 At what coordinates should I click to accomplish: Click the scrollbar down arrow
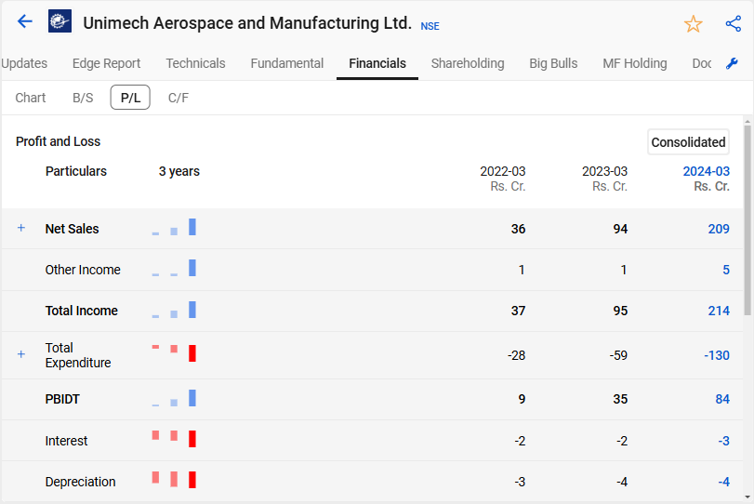(x=747, y=497)
